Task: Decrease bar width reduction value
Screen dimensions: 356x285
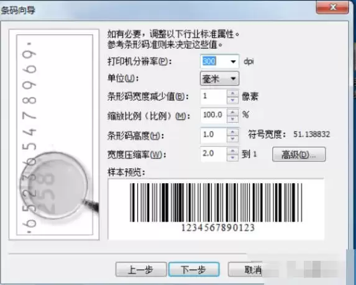Action: (x=232, y=100)
